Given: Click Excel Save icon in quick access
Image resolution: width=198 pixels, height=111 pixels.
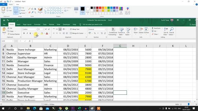Looking at the screenshot, I should pos(4,20).
